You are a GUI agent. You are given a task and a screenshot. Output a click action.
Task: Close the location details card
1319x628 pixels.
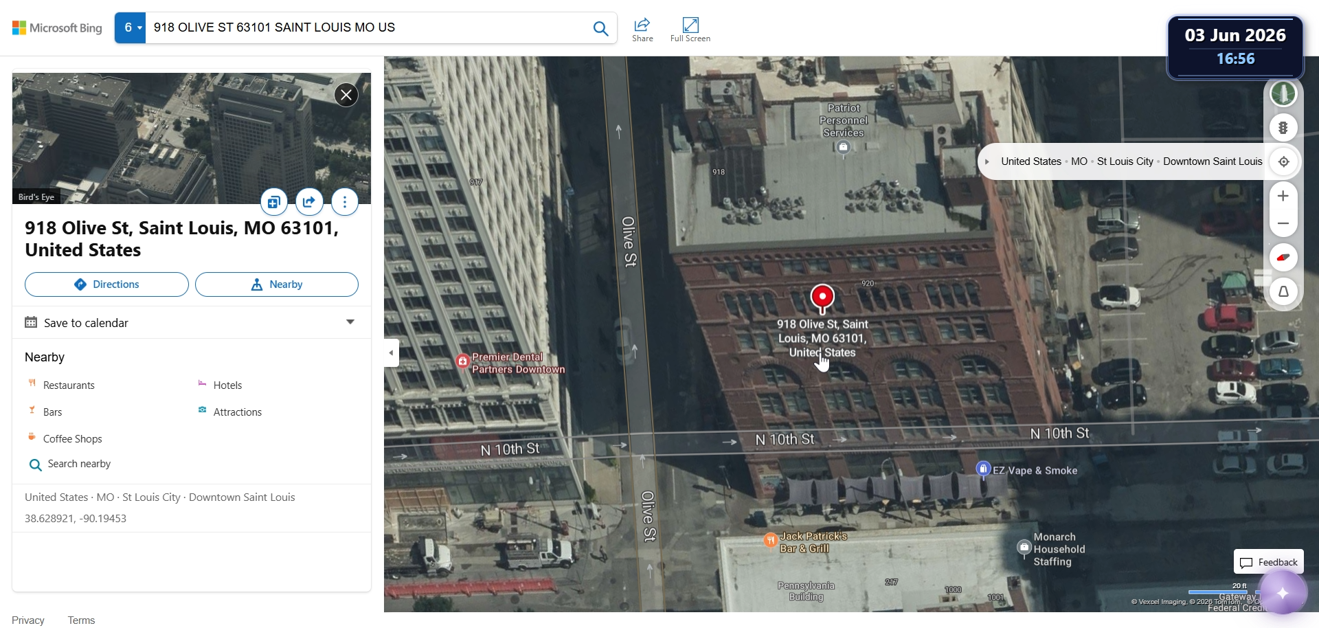pyautogui.click(x=346, y=95)
